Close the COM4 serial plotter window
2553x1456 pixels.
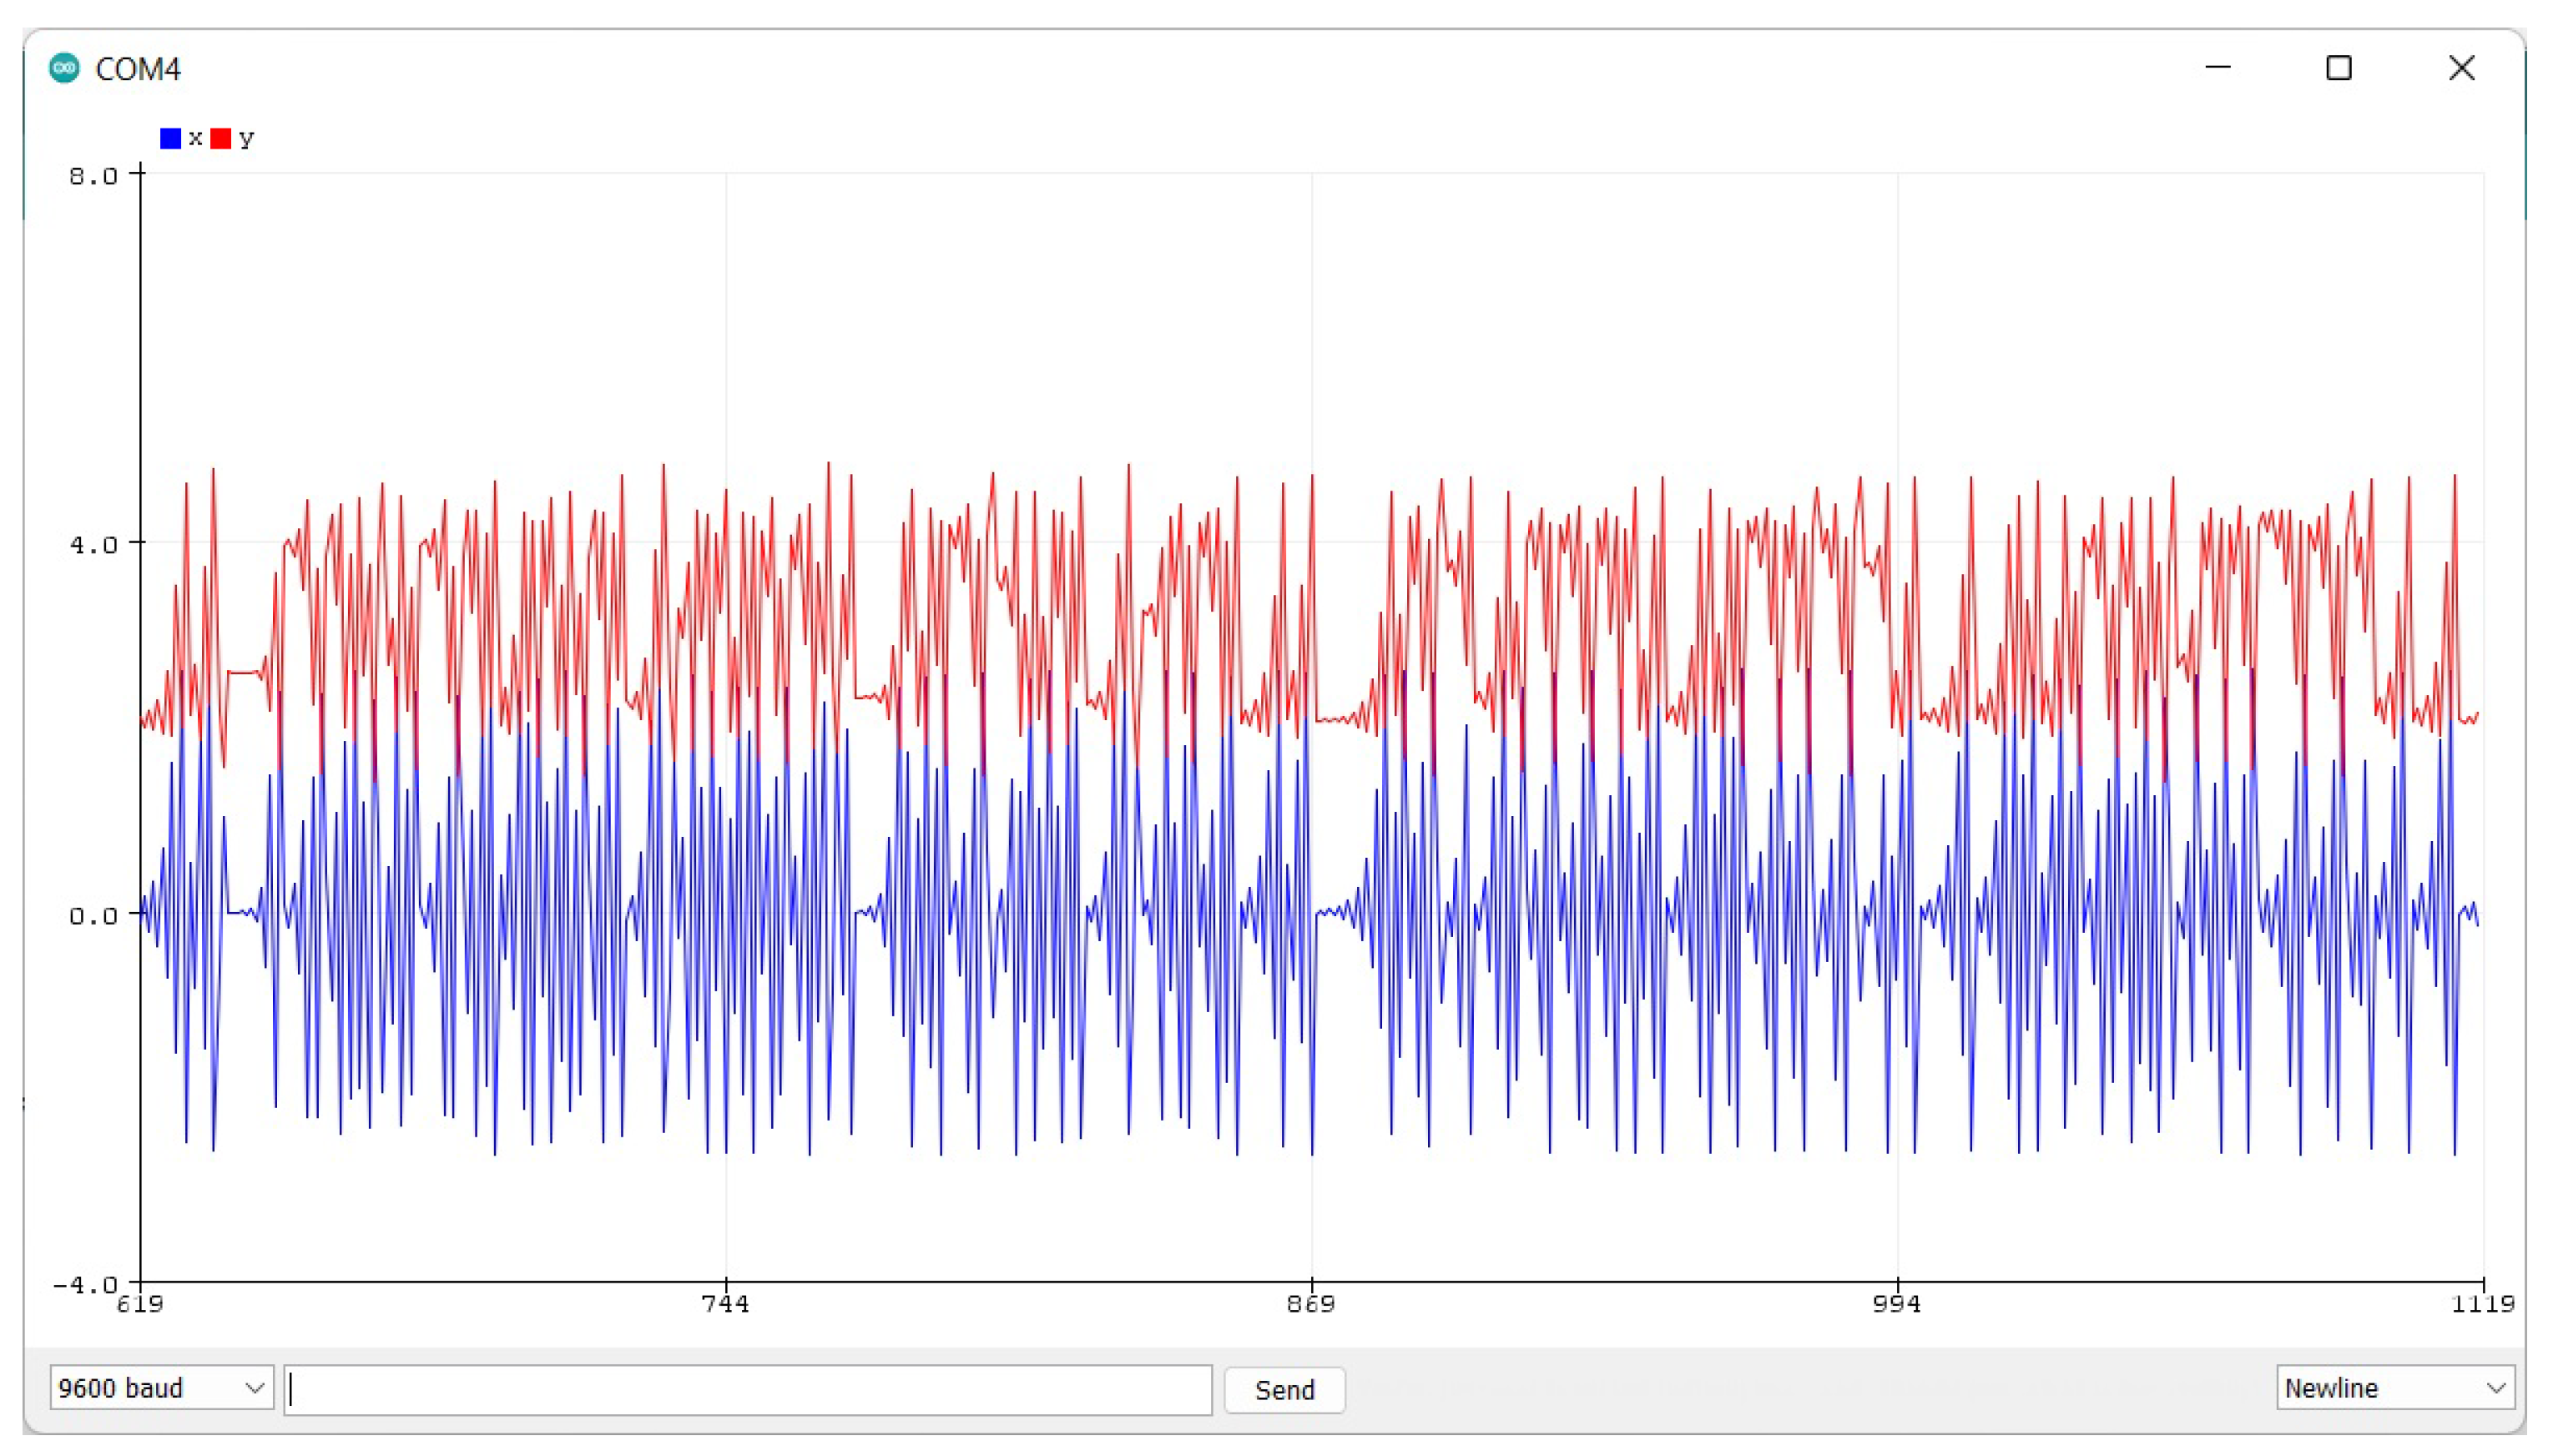(x=2462, y=68)
